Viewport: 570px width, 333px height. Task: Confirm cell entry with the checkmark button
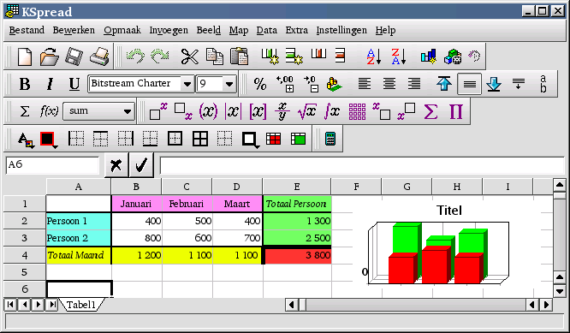141,165
